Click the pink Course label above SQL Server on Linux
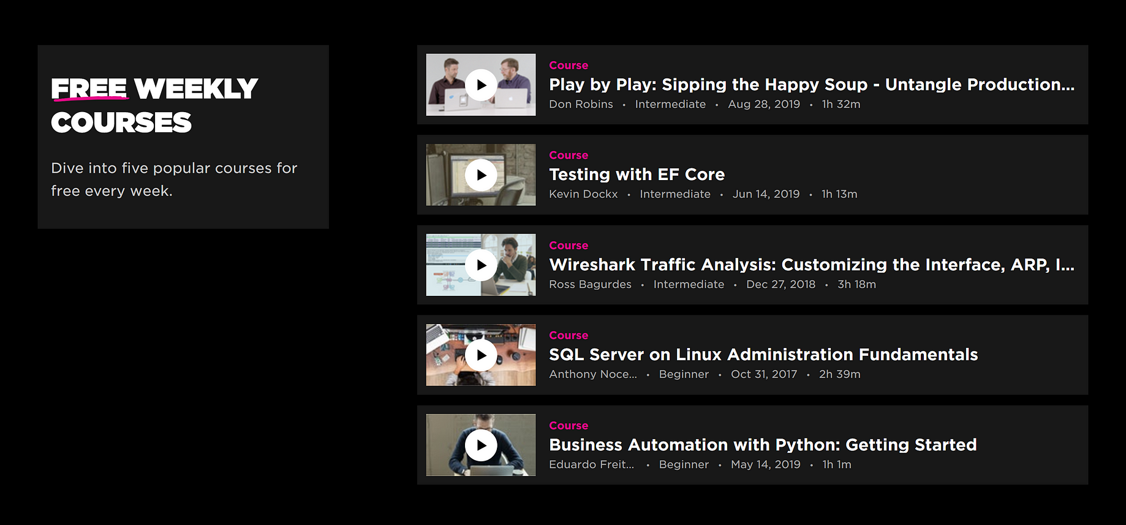This screenshot has height=525, width=1126. (x=569, y=335)
